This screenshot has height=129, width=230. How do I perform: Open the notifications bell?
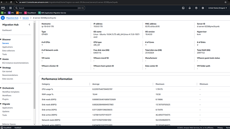[x=190, y=8]
